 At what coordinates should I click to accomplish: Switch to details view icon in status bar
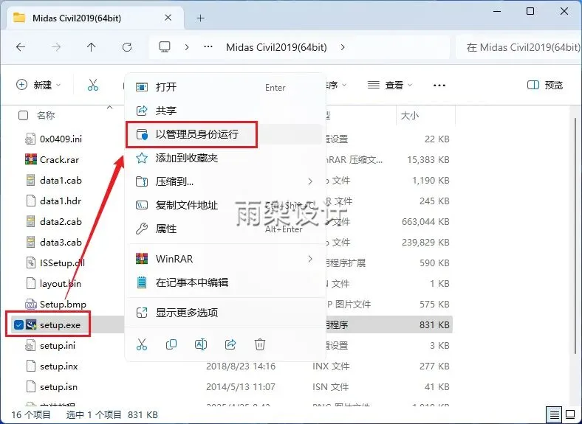554,414
